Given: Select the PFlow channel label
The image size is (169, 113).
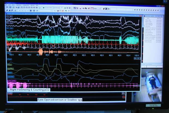Looking at the screenshot, I should coord(10,65).
